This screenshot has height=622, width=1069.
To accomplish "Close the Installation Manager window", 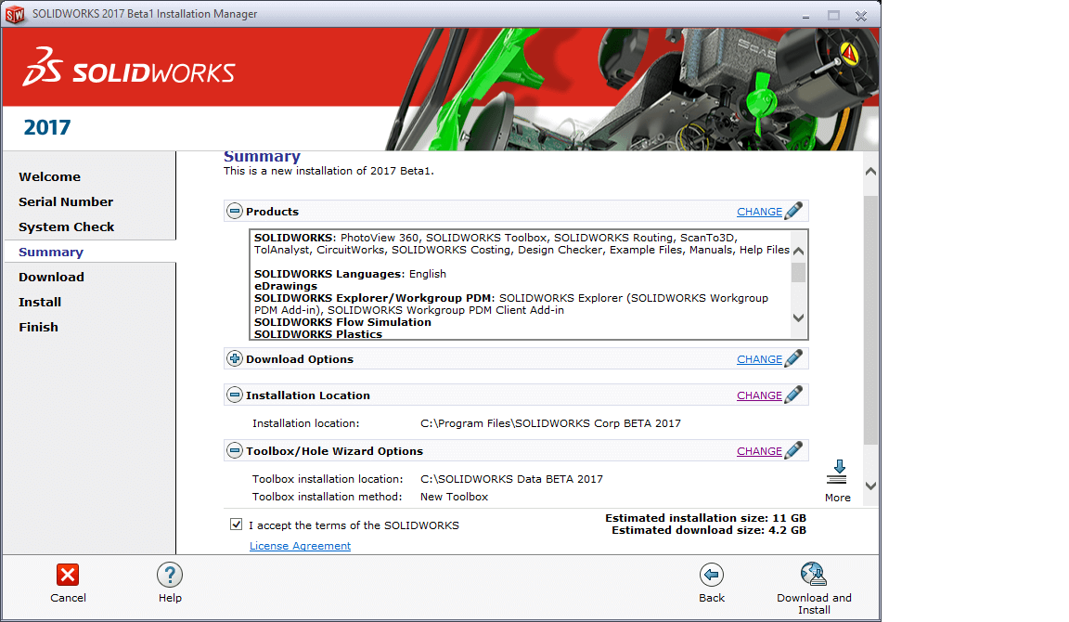I will (861, 16).
